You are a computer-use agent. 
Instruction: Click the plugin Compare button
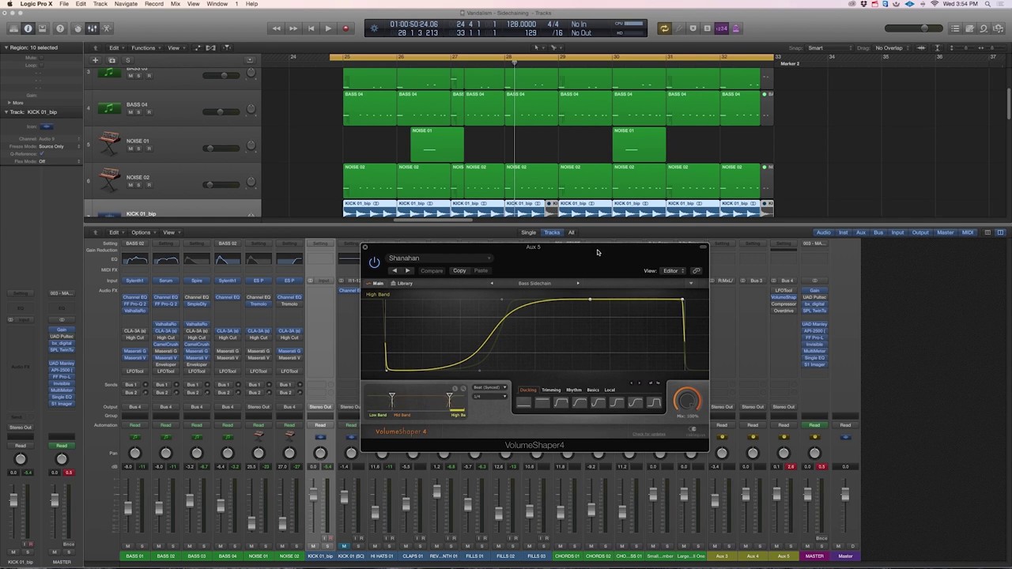432,271
